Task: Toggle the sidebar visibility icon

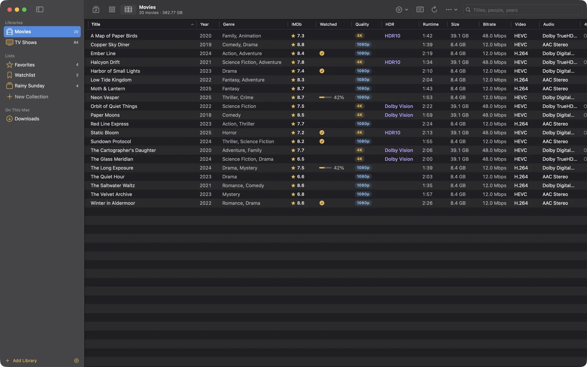Action: (40, 10)
